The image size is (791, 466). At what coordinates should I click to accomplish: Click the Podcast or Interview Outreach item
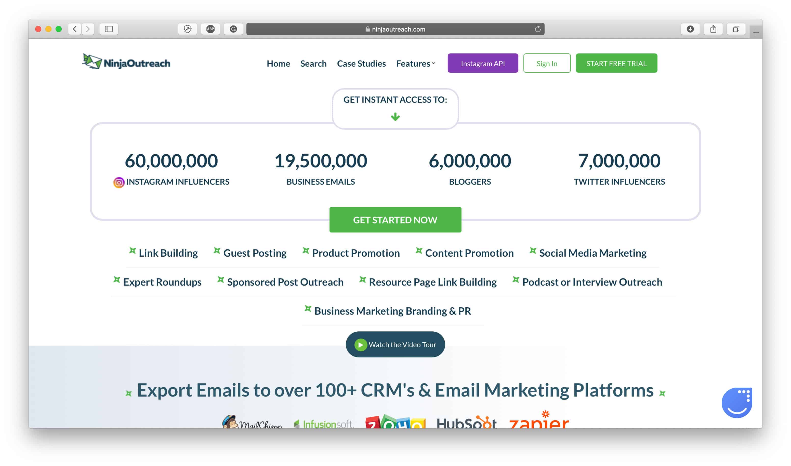[587, 282]
